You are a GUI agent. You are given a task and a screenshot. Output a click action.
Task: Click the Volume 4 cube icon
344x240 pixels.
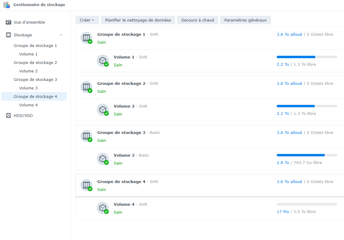point(102,208)
